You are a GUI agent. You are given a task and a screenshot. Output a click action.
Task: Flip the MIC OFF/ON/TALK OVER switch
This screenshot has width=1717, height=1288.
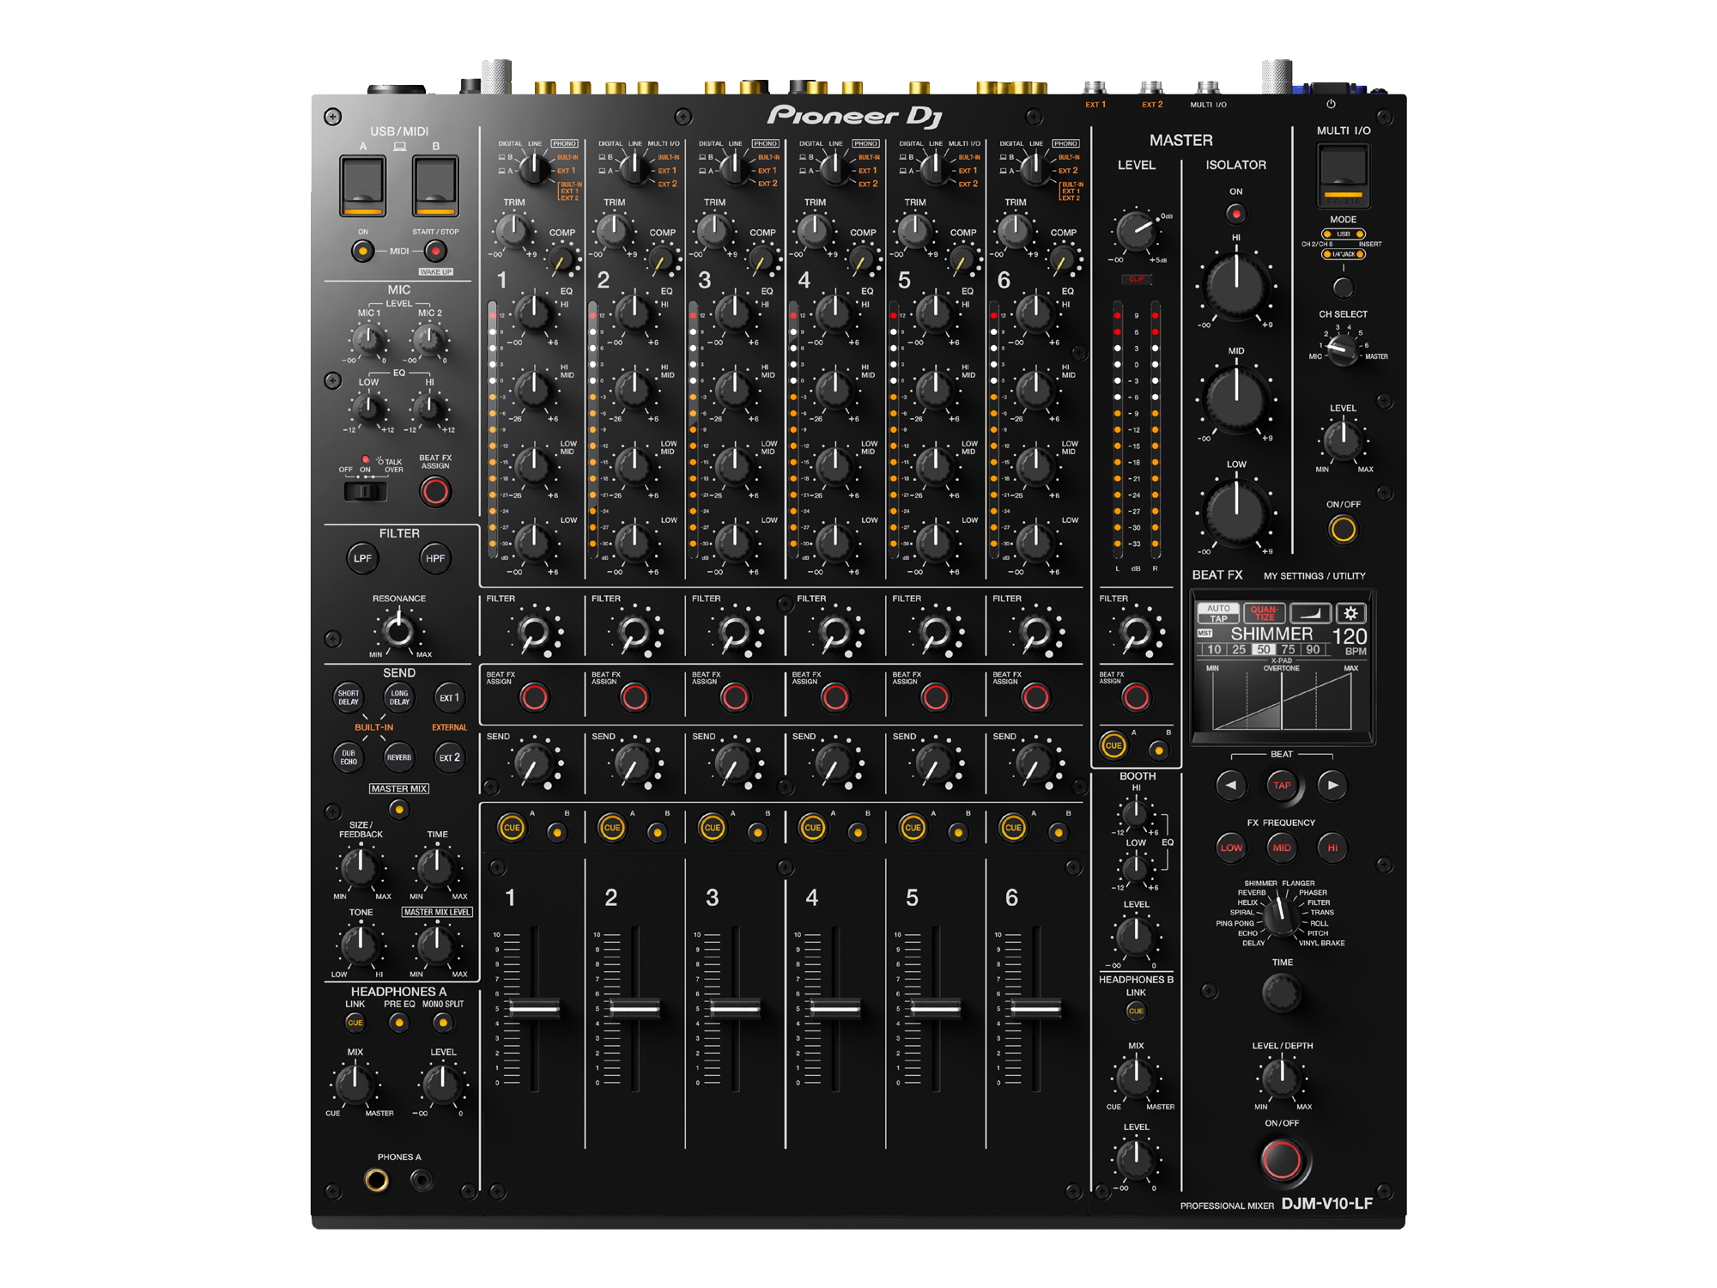click(365, 491)
